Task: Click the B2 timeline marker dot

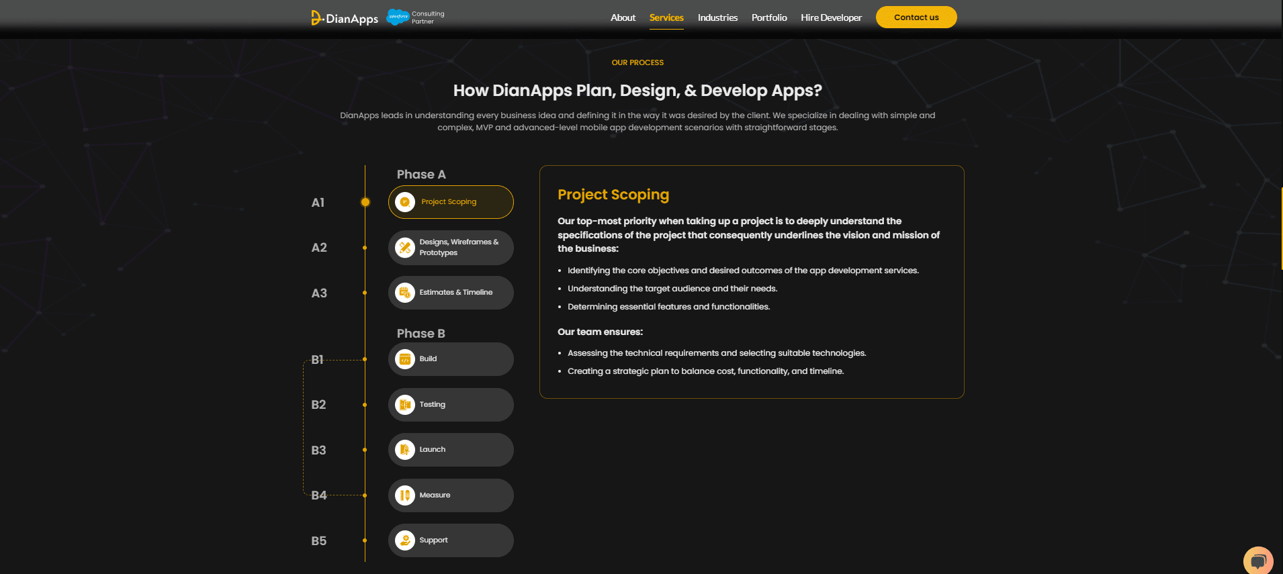Action: coord(365,405)
